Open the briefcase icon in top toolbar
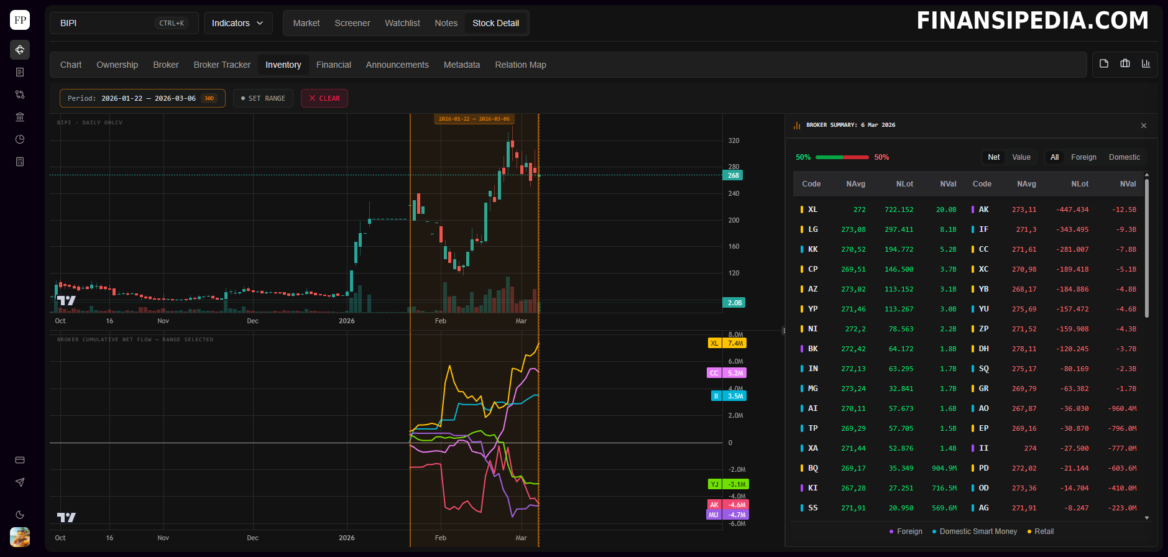 (x=1125, y=63)
